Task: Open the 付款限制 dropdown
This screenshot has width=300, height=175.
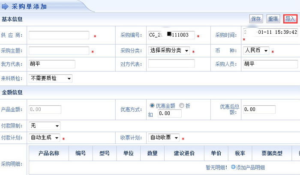Action: 45,126
